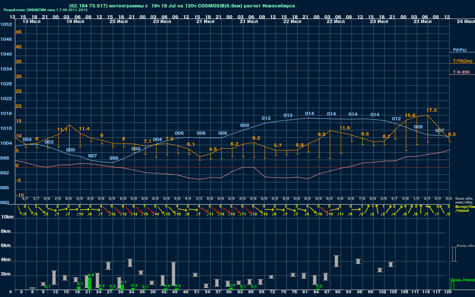Click the 'Ветер(10м) /порыв' row label
Screen dimensions: 475x297
pyautogui.click(x=465, y=208)
